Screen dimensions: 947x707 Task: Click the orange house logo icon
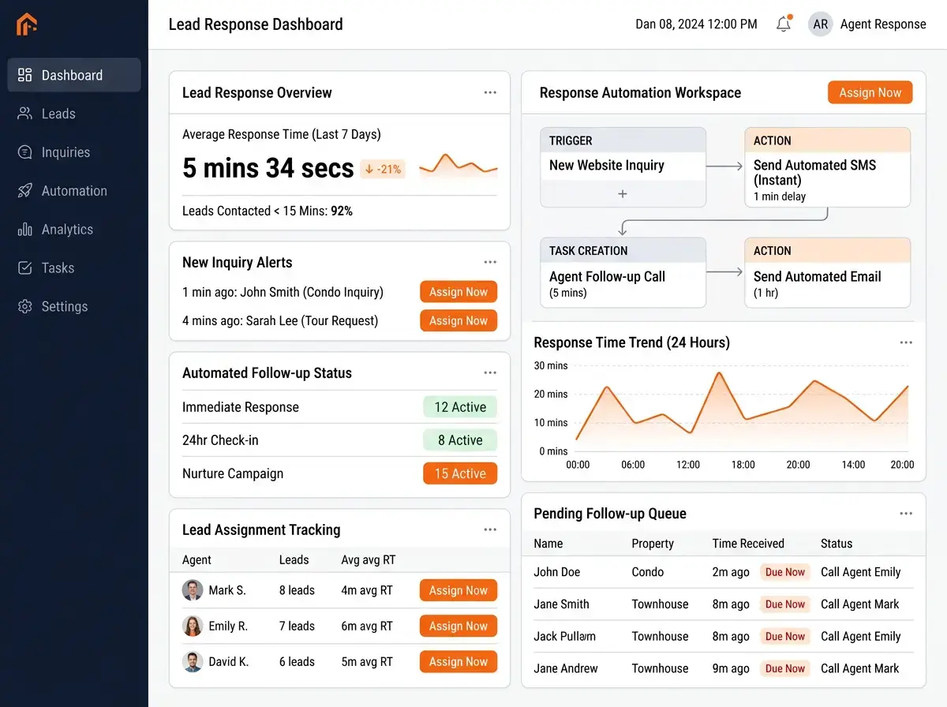pyautogui.click(x=27, y=24)
